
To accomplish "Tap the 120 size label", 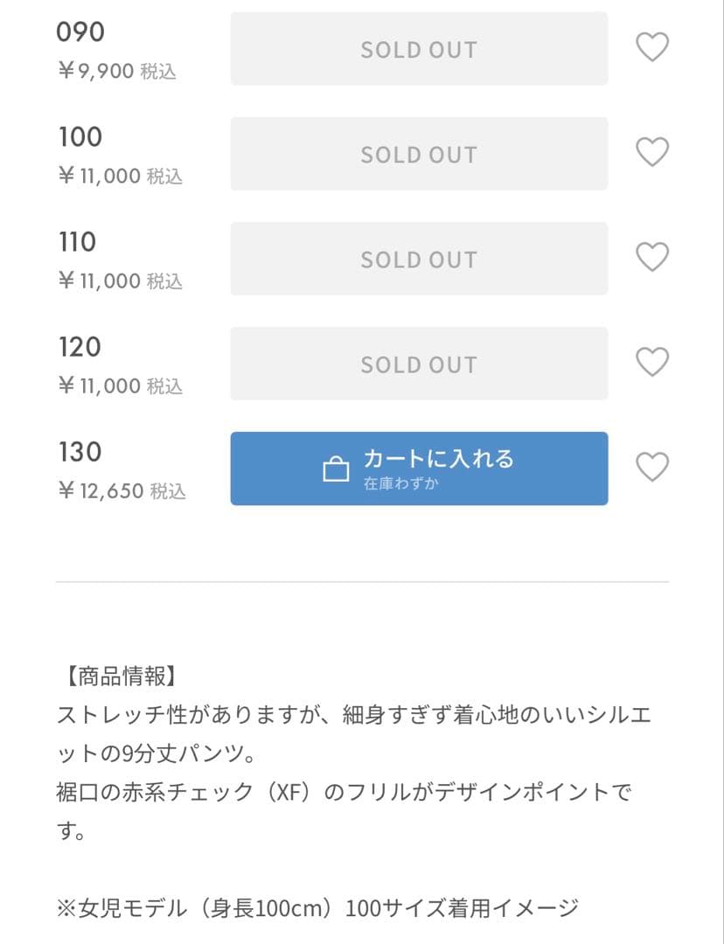I will pyautogui.click(x=80, y=347).
